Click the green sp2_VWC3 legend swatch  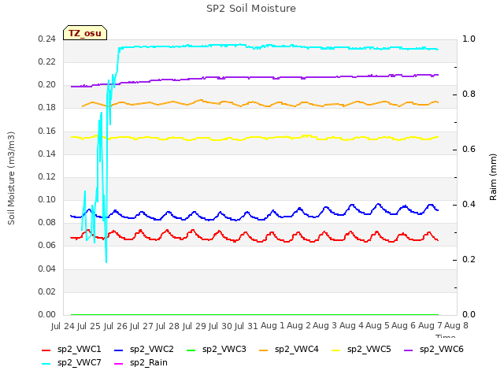191,350
